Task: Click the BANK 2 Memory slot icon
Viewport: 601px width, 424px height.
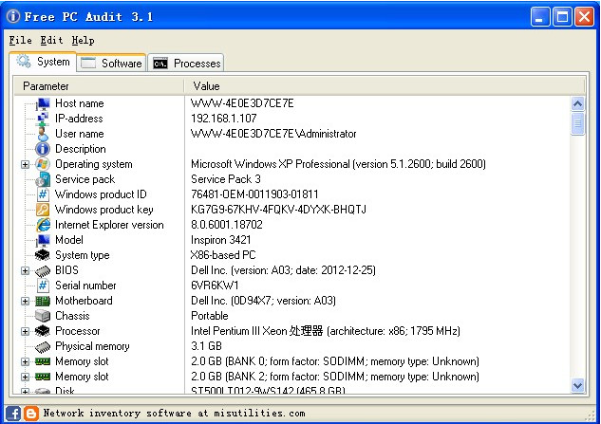Action: coord(43,377)
